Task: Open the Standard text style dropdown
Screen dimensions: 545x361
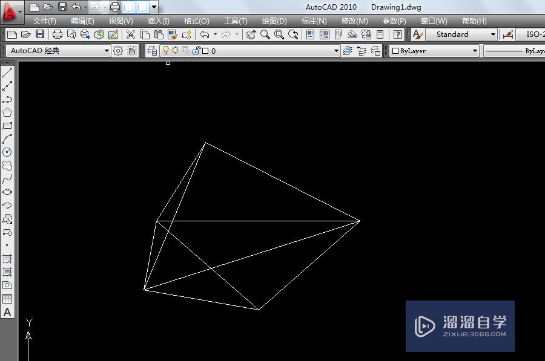Action: tap(493, 34)
